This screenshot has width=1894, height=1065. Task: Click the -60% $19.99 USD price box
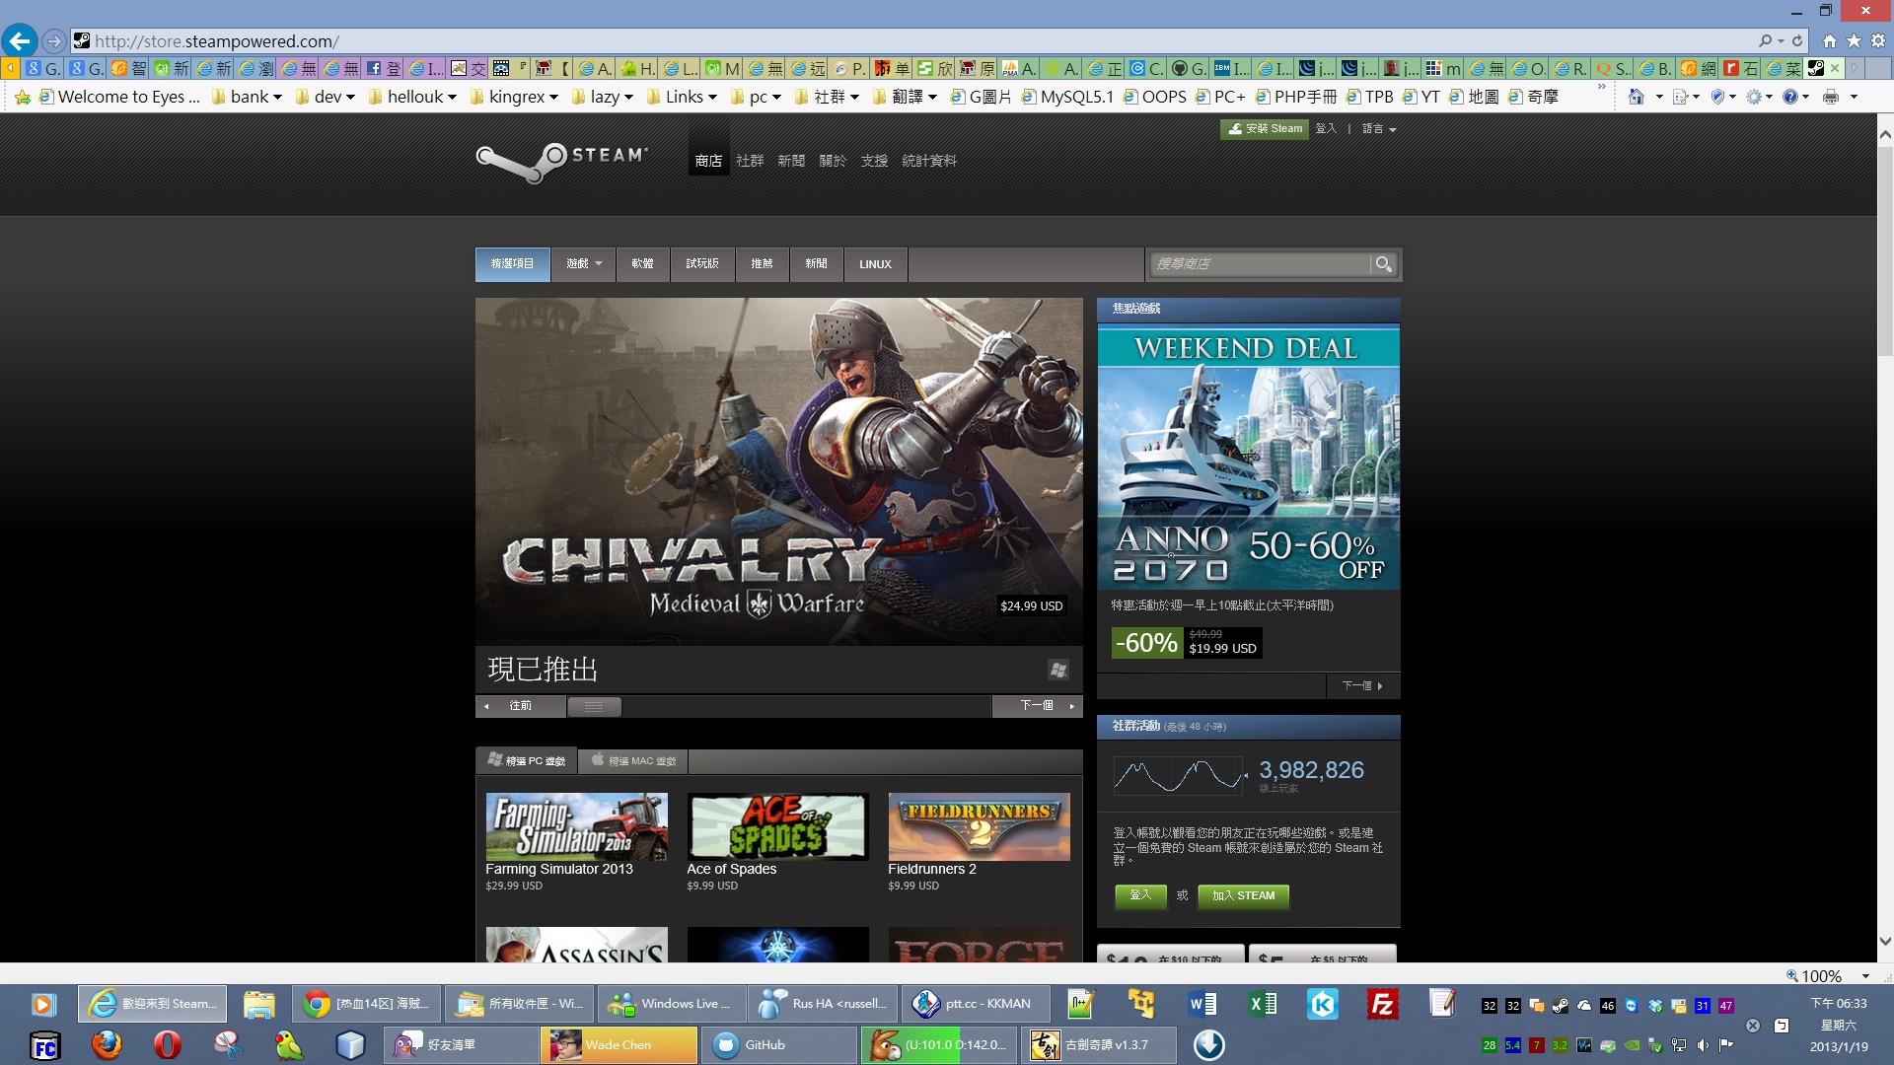coord(1186,643)
